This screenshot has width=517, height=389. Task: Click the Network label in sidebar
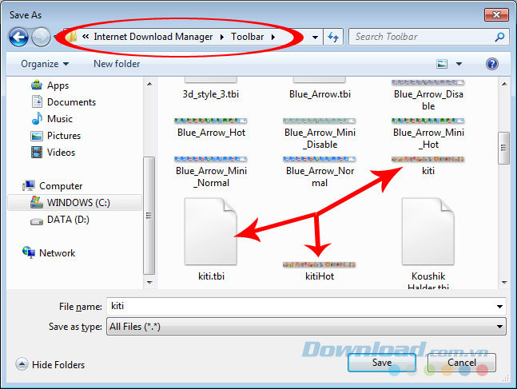pos(57,253)
